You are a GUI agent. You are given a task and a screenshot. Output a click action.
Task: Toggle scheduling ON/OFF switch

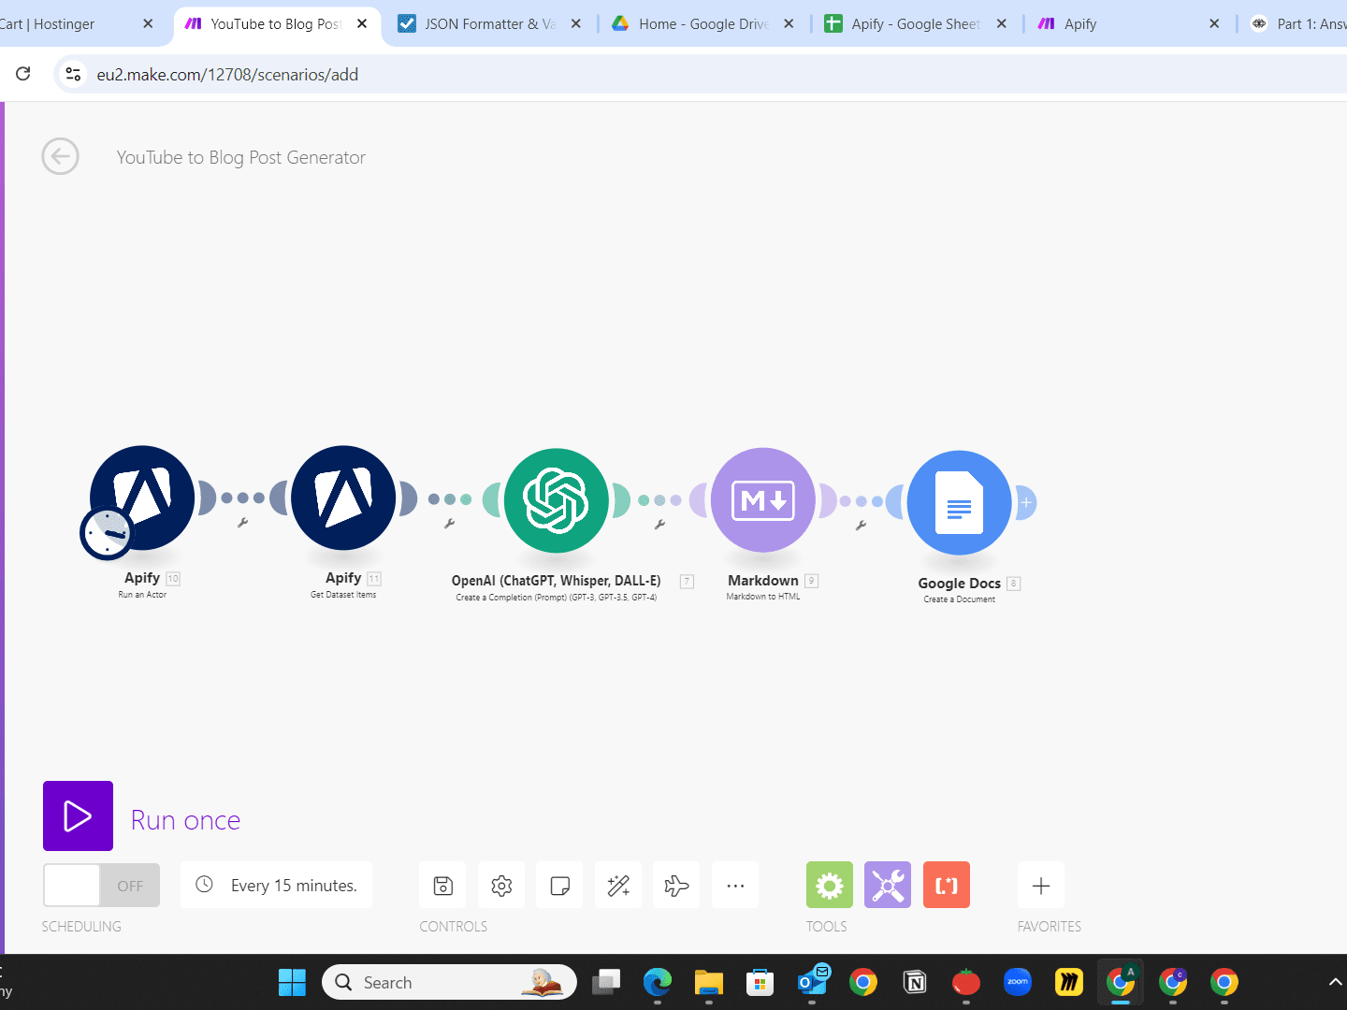coord(101,885)
